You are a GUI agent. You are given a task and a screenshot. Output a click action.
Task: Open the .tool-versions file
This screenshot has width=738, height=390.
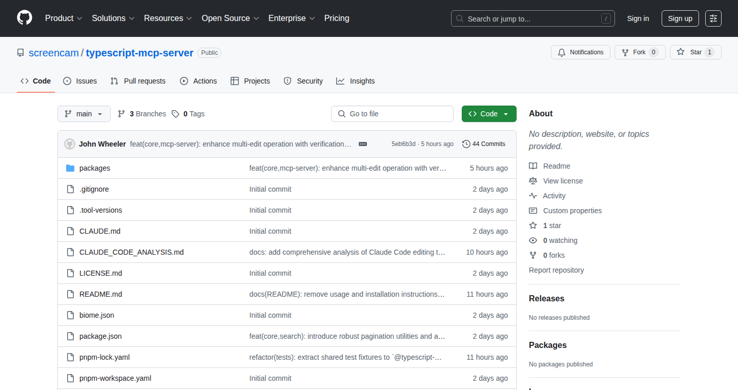click(x=100, y=210)
